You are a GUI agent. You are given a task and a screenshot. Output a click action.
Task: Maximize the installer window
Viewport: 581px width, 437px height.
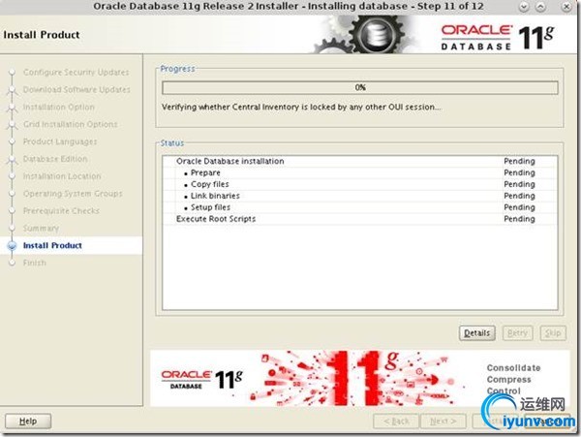(x=540, y=7)
